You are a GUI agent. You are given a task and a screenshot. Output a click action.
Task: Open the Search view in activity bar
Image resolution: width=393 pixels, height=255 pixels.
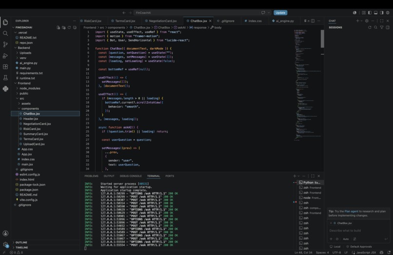point(5,33)
